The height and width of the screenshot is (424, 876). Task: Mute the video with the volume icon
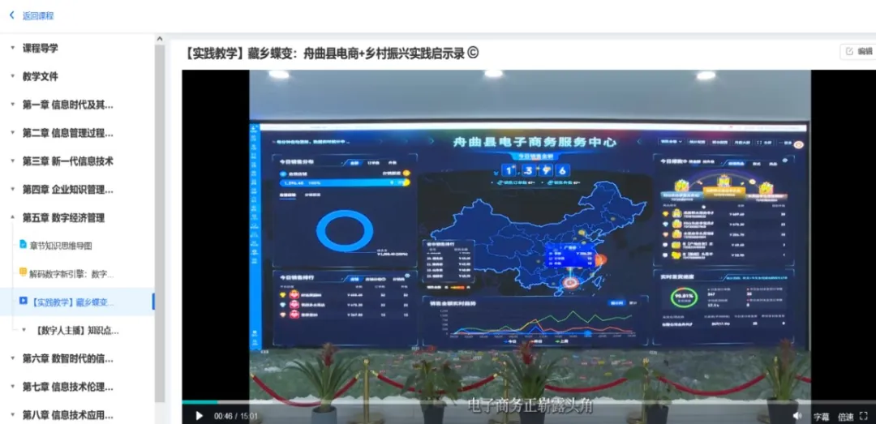(797, 416)
